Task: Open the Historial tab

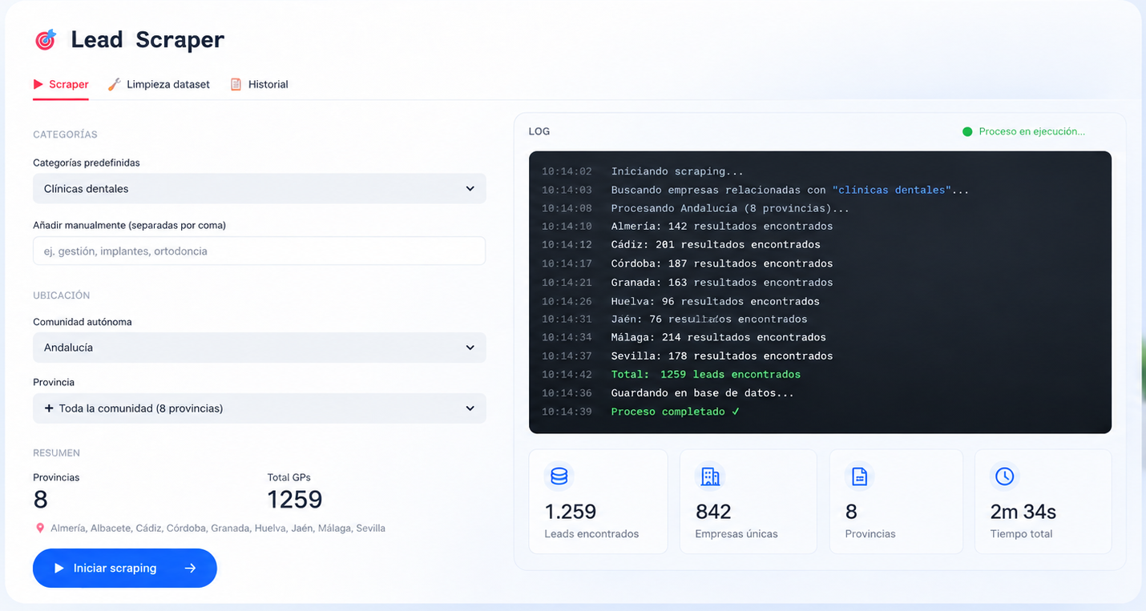Action: (259, 84)
